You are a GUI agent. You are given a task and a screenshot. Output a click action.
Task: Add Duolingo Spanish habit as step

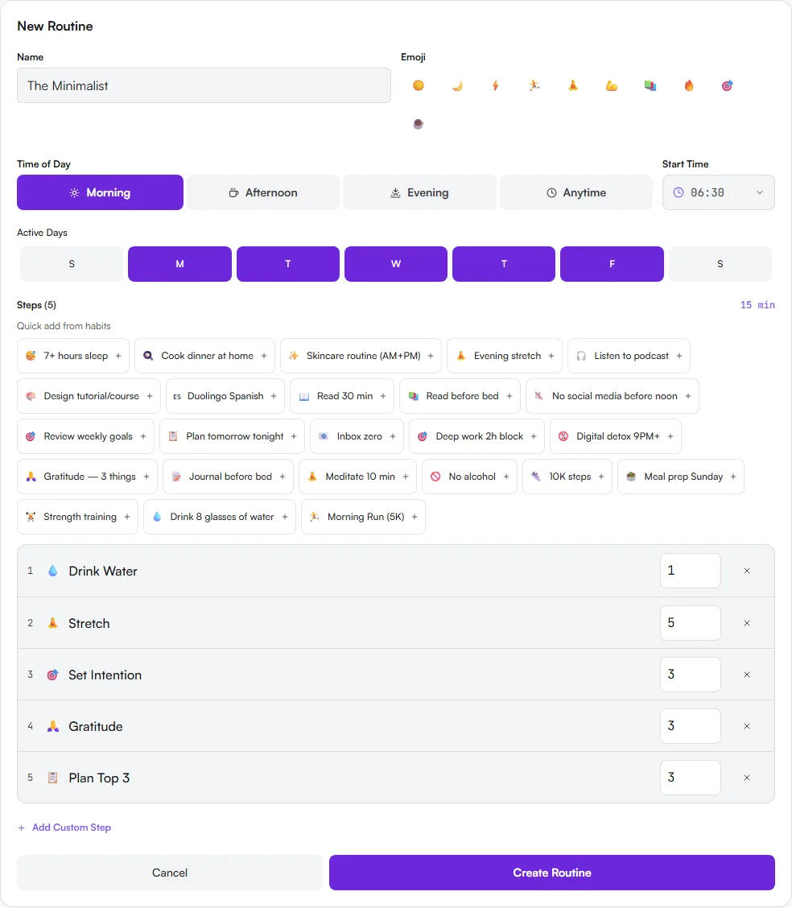click(x=225, y=396)
